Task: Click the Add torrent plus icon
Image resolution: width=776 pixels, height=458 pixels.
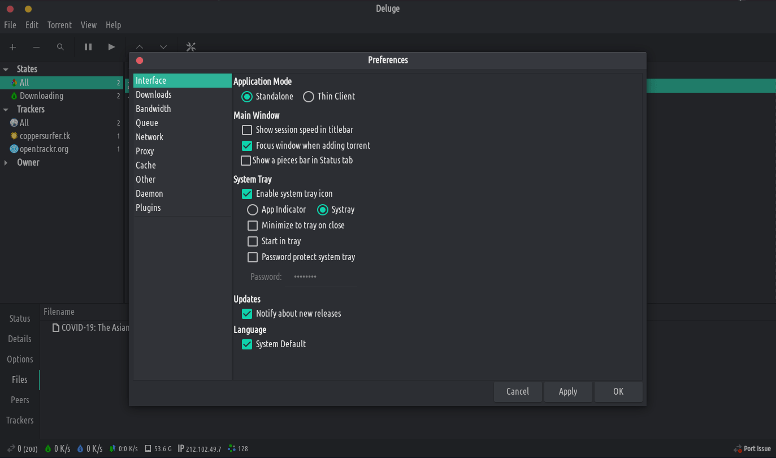Action: tap(12, 47)
